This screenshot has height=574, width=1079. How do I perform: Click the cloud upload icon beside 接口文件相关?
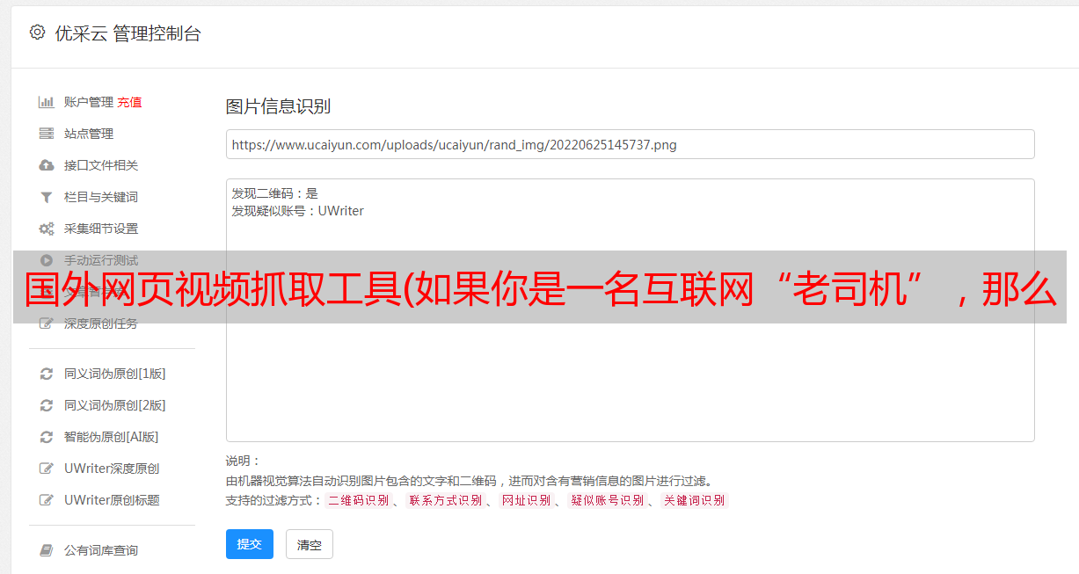point(47,165)
